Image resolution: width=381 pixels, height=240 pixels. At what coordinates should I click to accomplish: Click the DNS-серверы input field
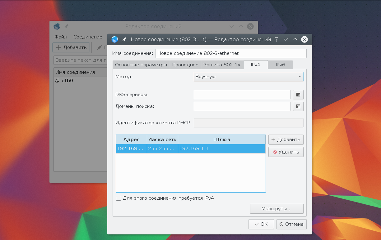[242, 95]
